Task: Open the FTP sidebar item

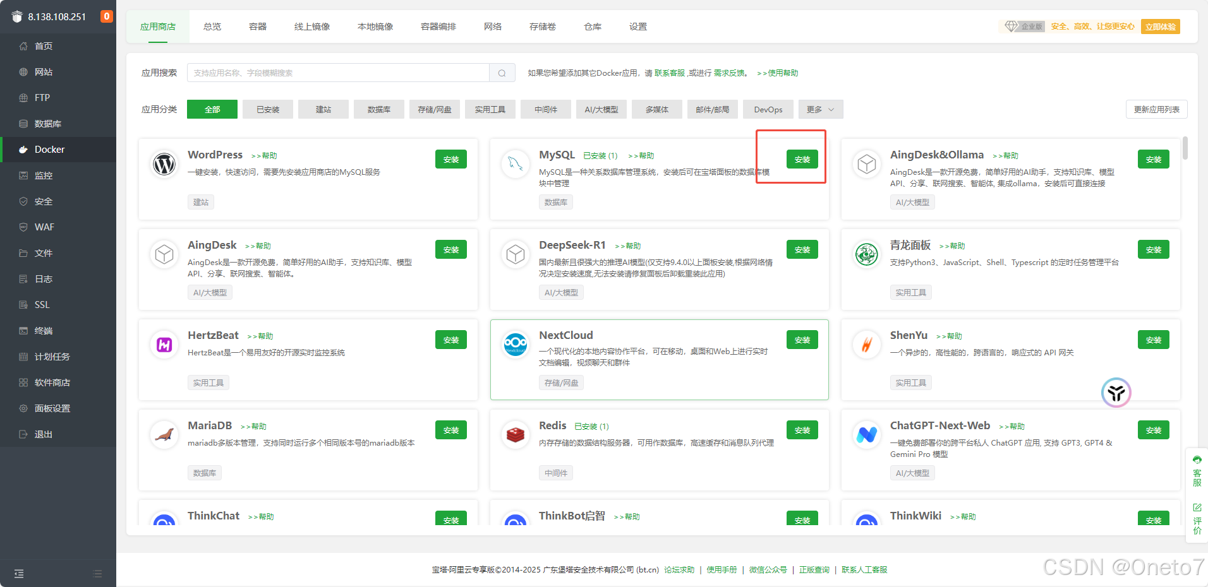Action: (58, 98)
